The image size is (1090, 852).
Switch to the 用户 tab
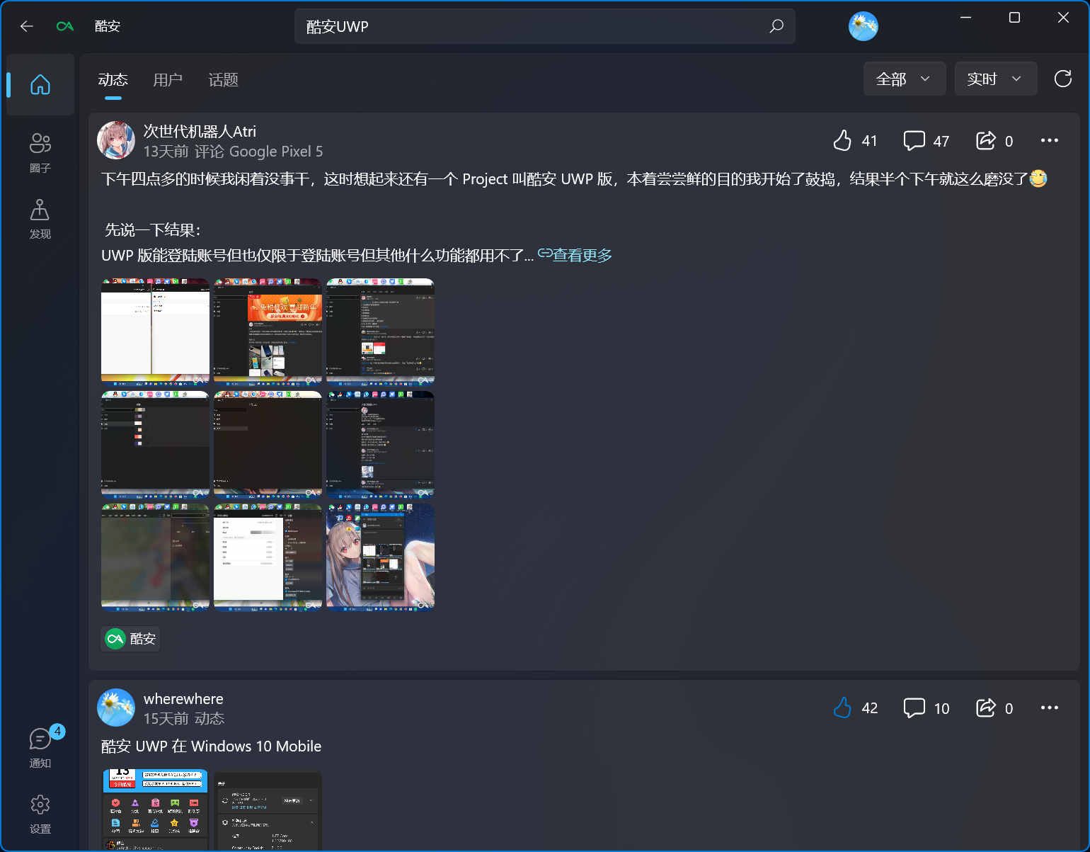pyautogui.click(x=168, y=80)
